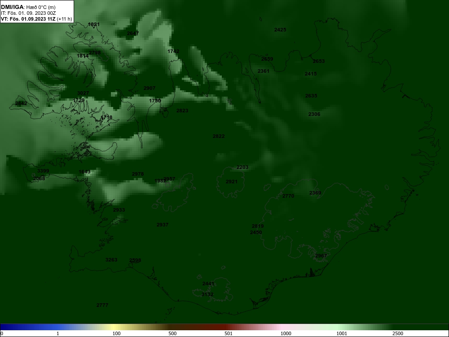The height and width of the screenshot is (337, 449).
Task: Click the legend label 100
Action: coord(116,333)
